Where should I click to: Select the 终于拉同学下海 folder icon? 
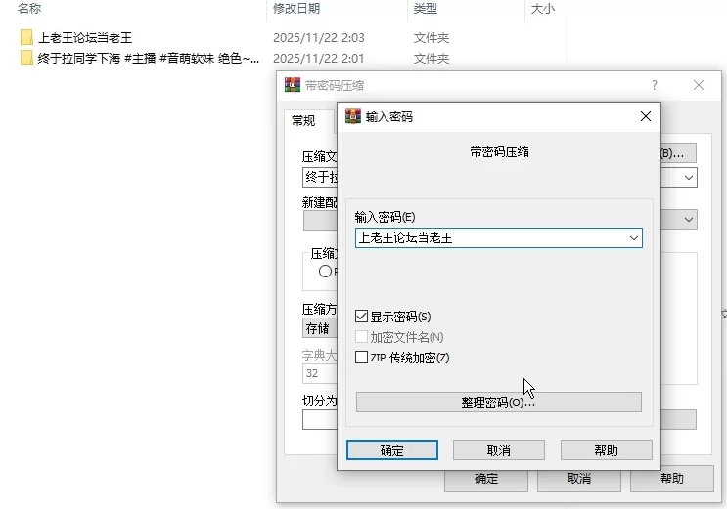pyautogui.click(x=26, y=58)
